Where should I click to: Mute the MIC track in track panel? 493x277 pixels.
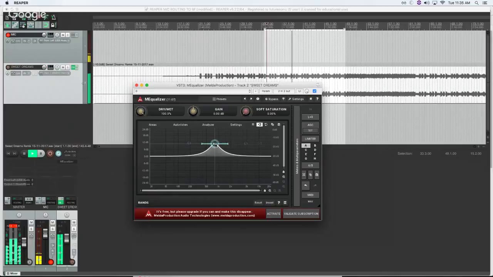point(63,35)
